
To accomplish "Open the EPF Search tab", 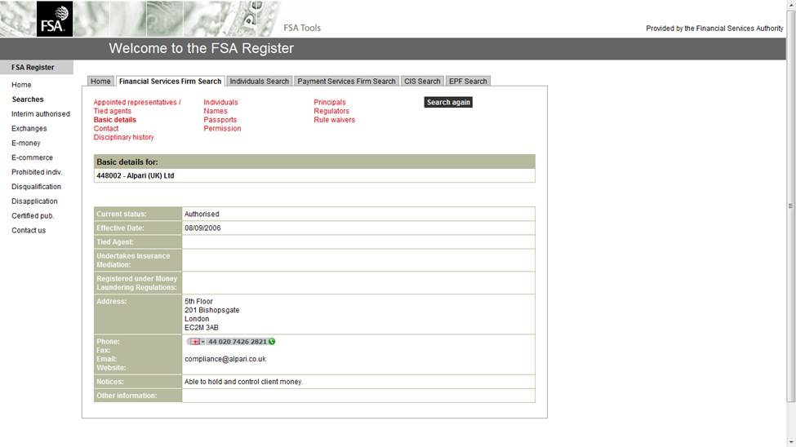I will 468,82.
